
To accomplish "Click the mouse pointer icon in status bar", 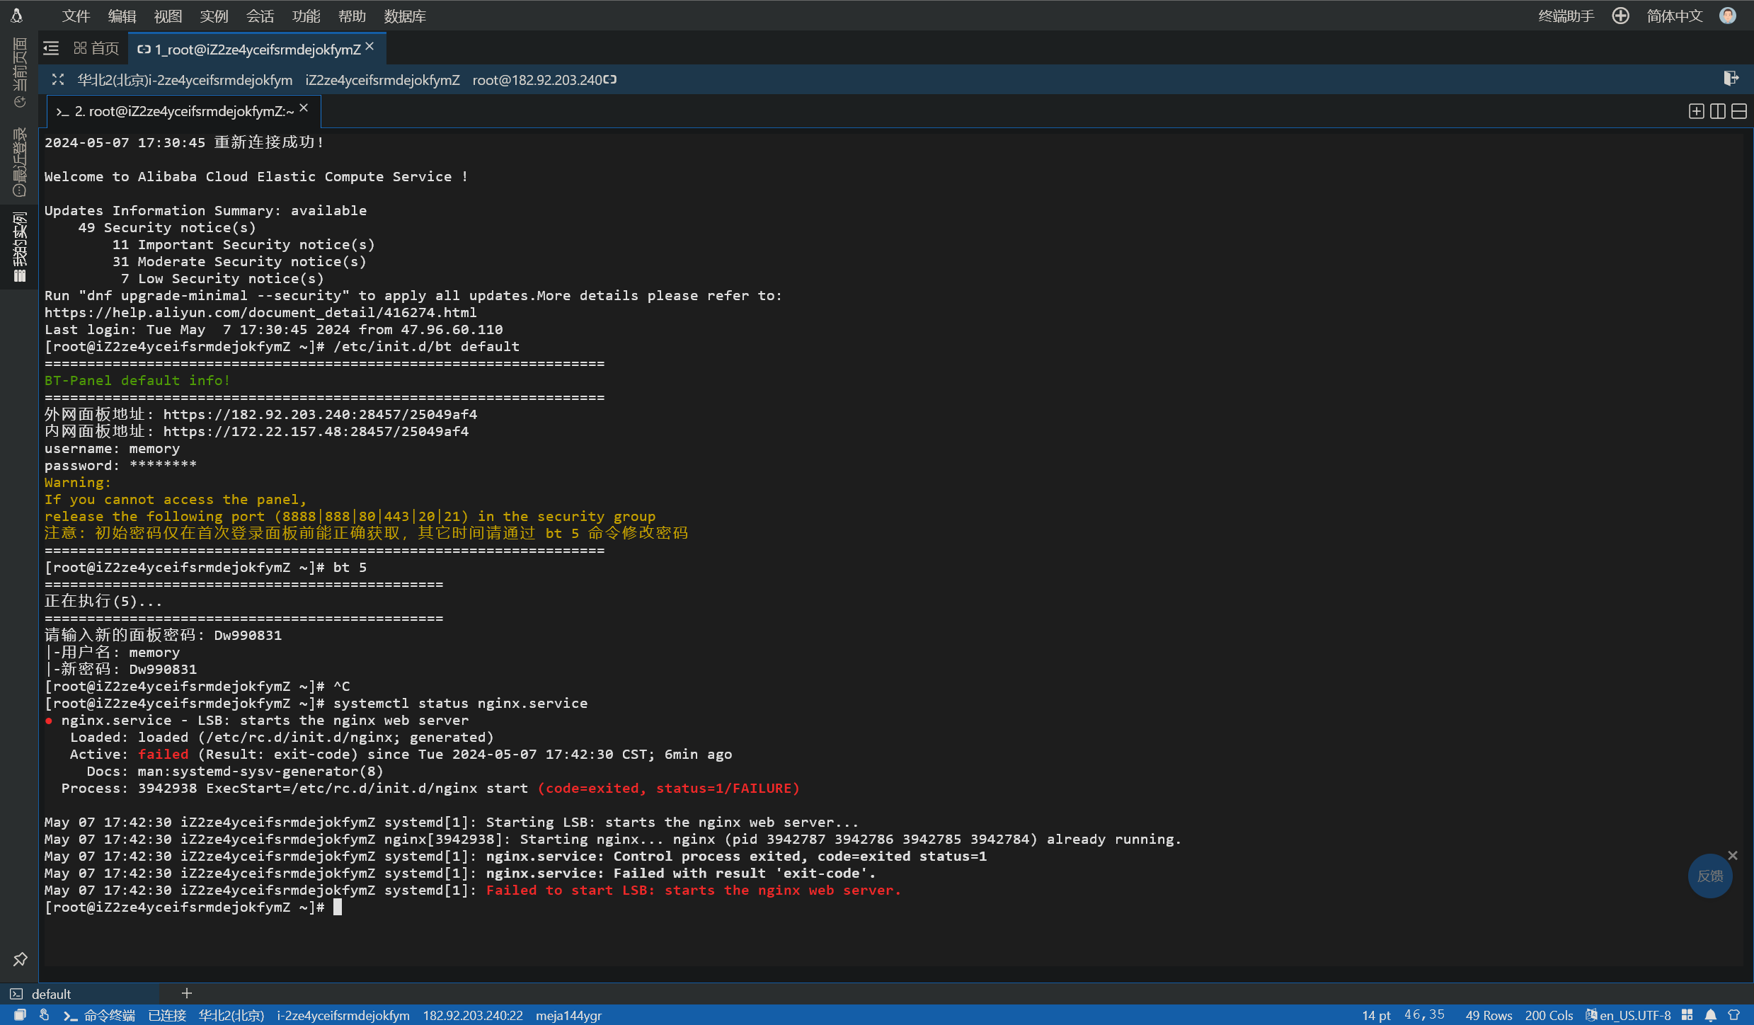I will click(44, 1015).
